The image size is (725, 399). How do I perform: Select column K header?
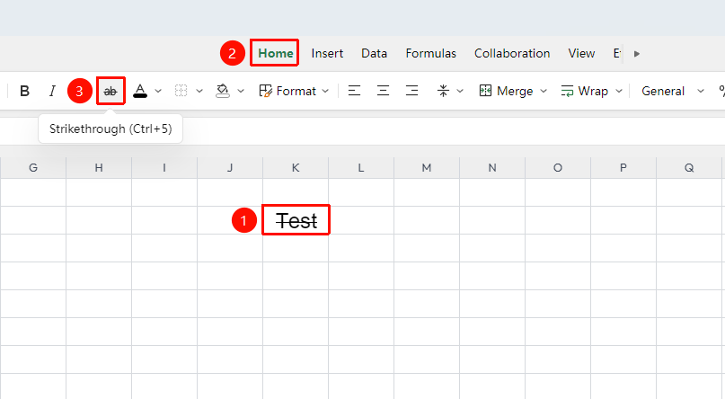296,168
